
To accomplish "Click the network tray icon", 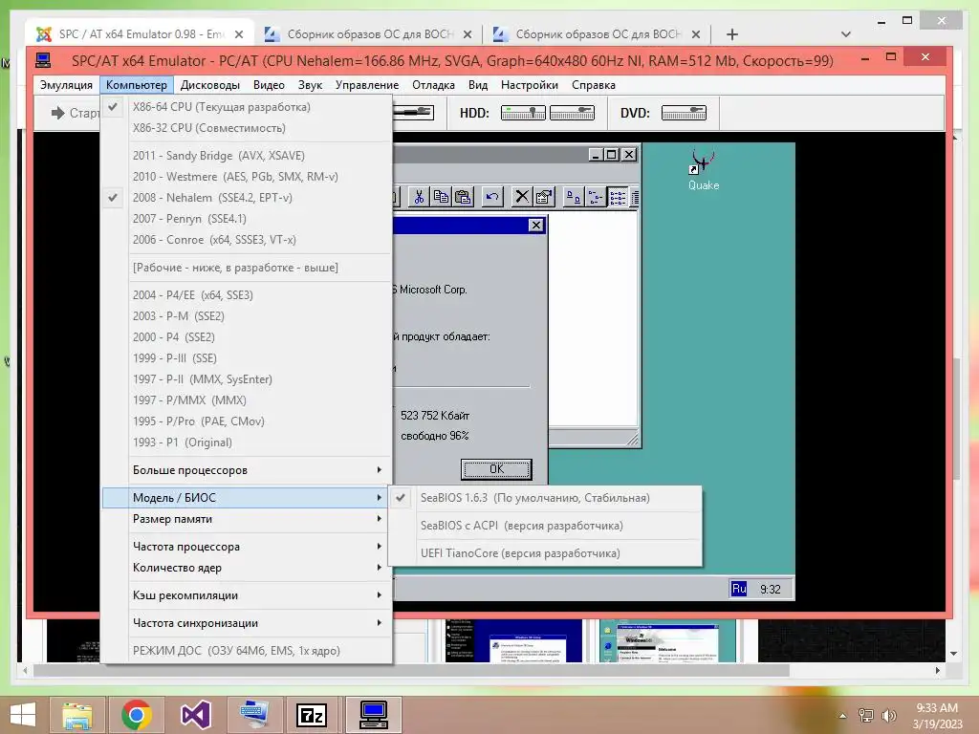I will [x=866, y=716].
